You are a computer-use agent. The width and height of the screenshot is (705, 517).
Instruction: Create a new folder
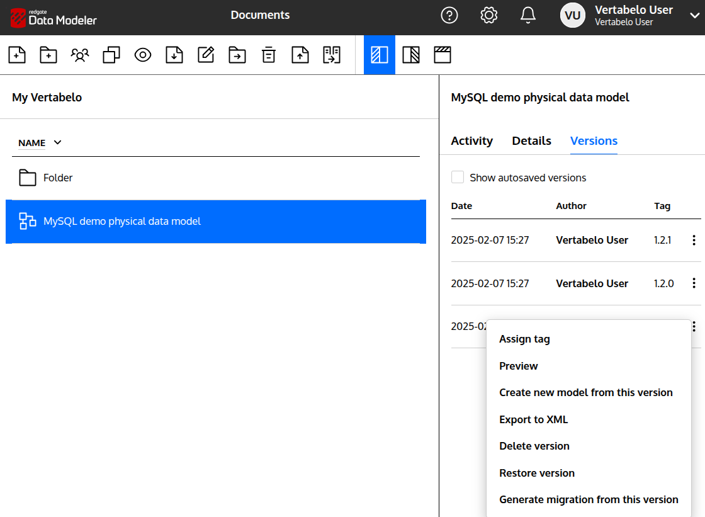pos(48,55)
